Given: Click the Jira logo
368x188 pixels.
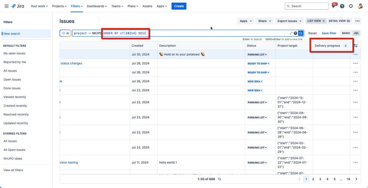Looking at the screenshot, I should point(18,6).
